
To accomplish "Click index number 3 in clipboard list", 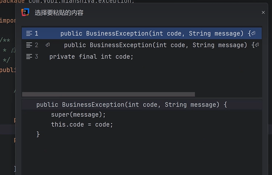I will click(x=36, y=56).
